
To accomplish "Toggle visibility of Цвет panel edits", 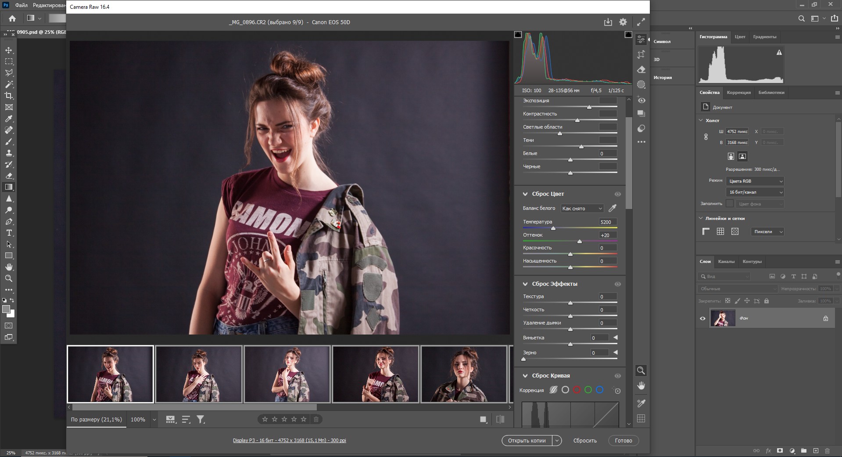I will [x=617, y=194].
